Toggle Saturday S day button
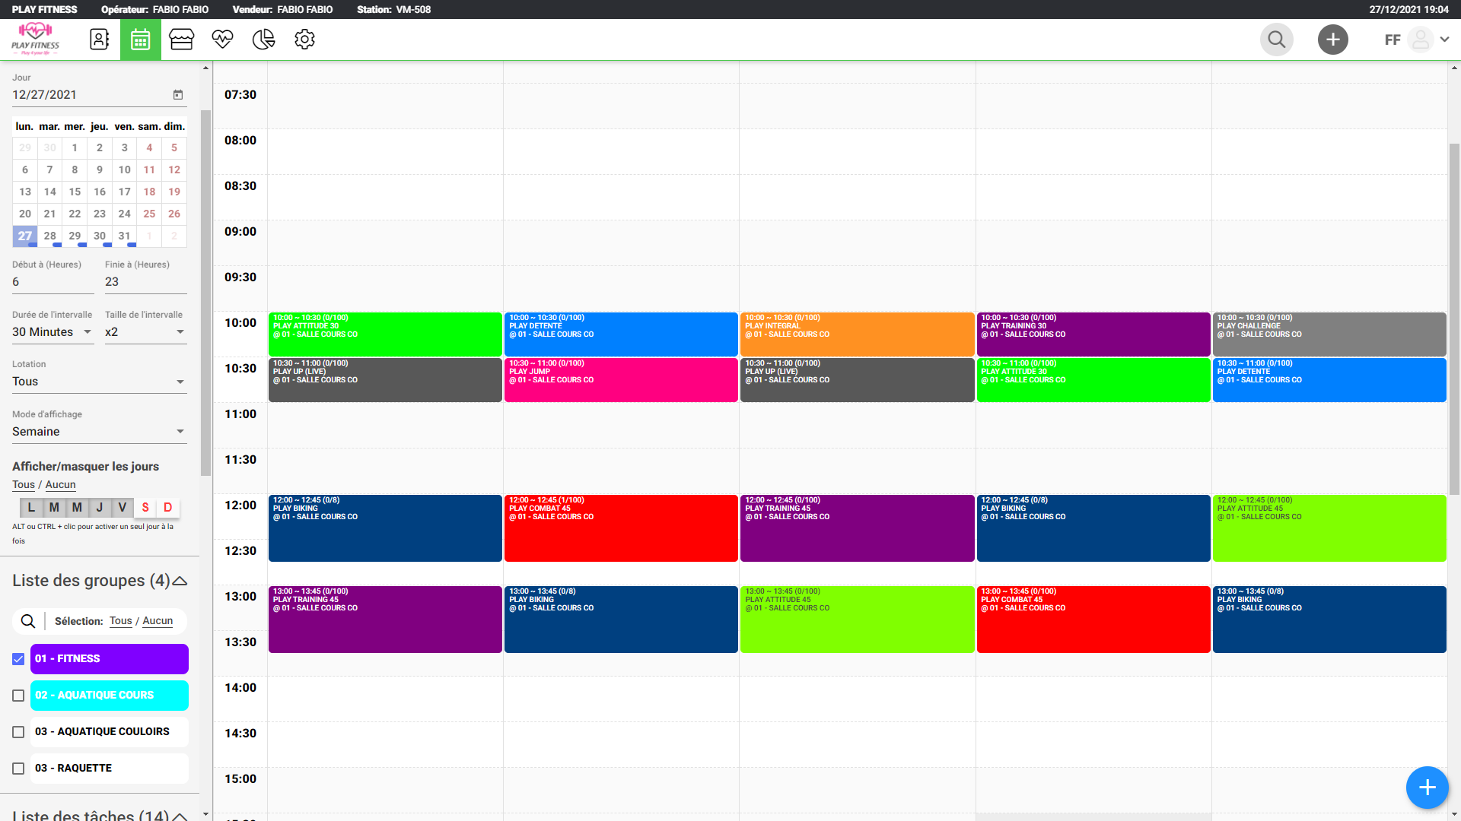The width and height of the screenshot is (1461, 821). coord(145,508)
